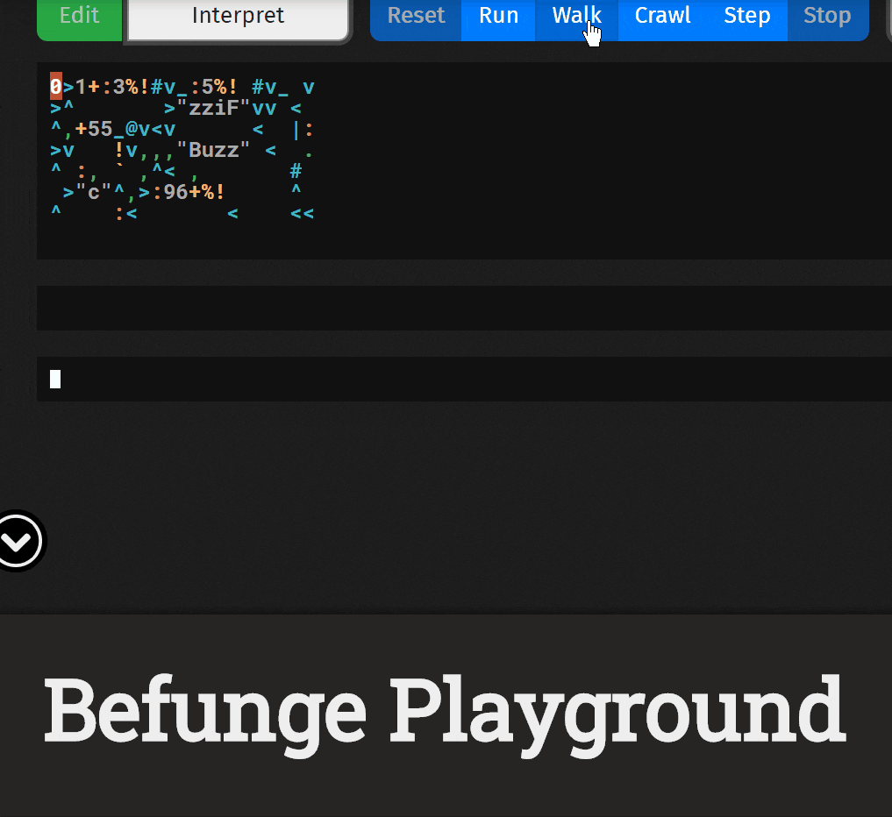
Task: Click the empty panel below the code grid
Action: click(464, 309)
